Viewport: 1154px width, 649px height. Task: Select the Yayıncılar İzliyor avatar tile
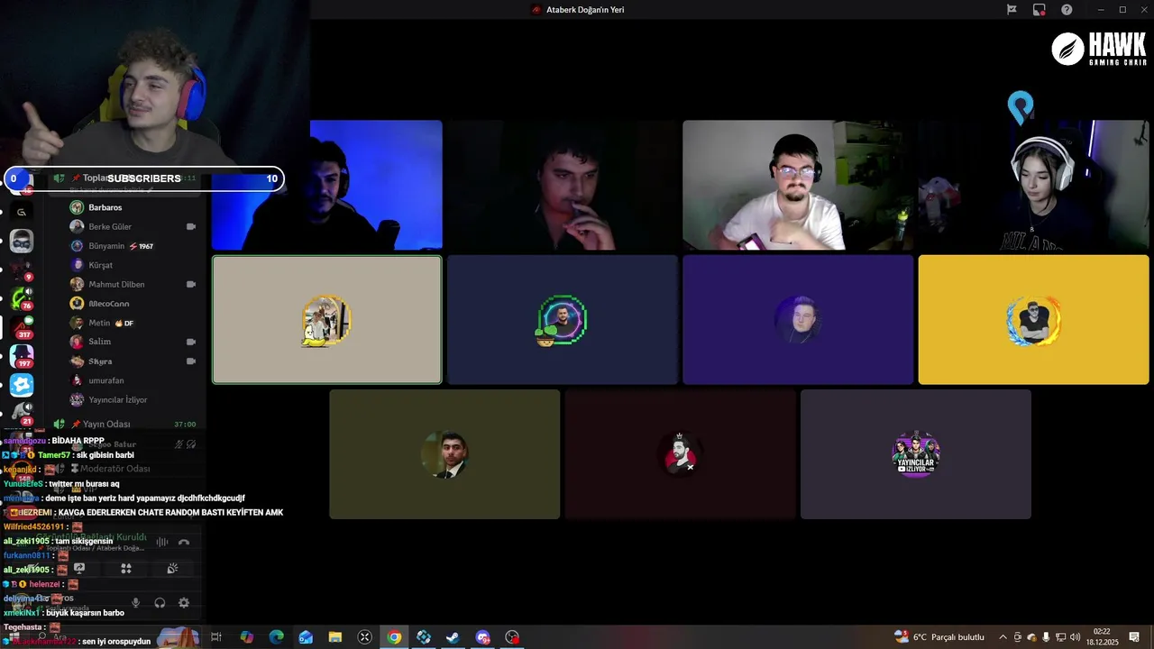coord(916,454)
